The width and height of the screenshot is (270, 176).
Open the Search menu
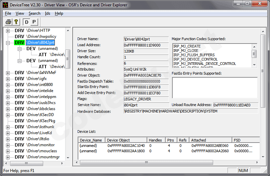[x=34, y=13]
